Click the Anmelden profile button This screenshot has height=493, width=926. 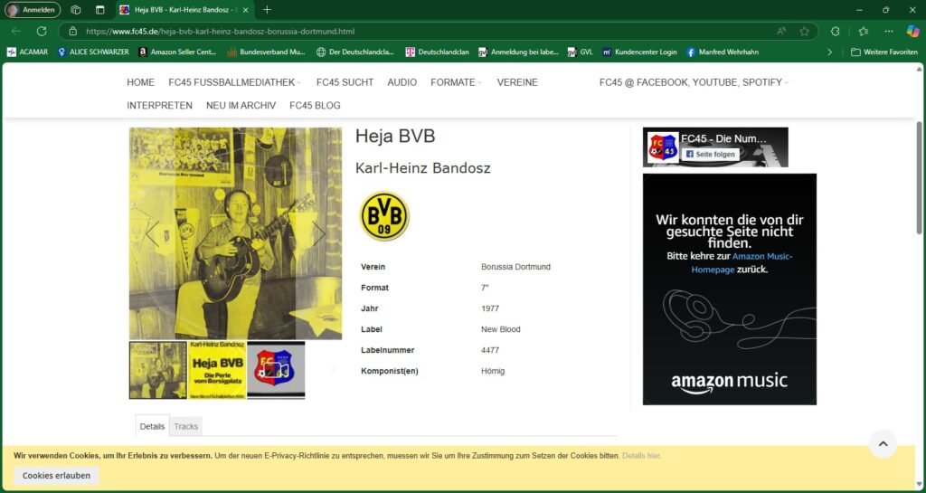coord(33,10)
